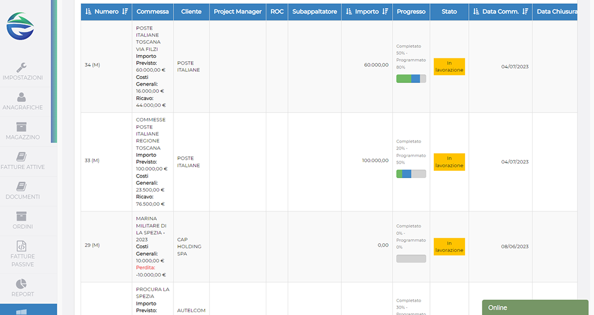This screenshot has width=594, height=315.
Task: Go to Impostazioni menu label
Action: click(x=23, y=78)
